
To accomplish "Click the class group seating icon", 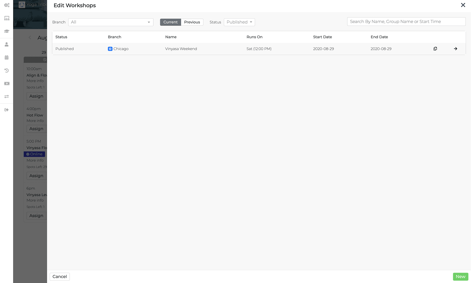I will click(x=7, y=18).
